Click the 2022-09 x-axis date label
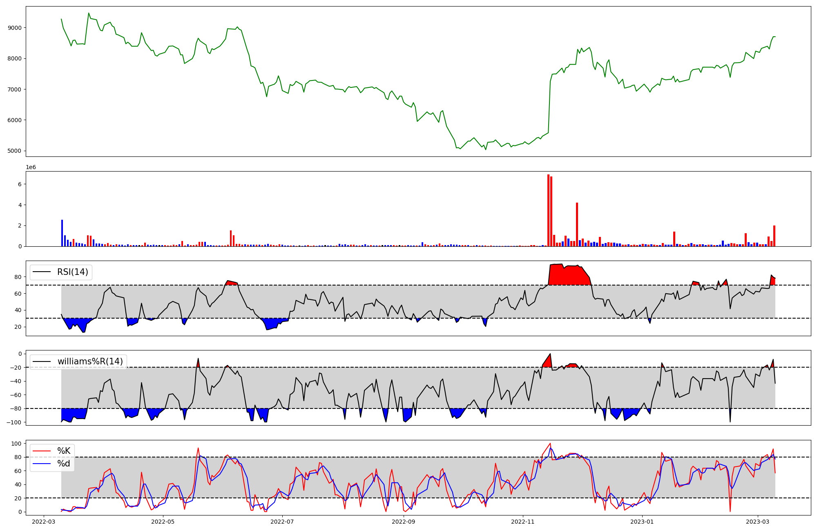This screenshot has height=531, width=817. (x=404, y=522)
